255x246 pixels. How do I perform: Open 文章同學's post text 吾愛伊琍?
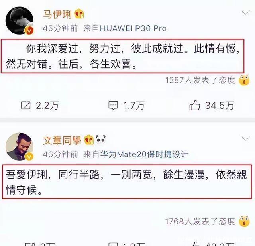[x=127, y=182]
